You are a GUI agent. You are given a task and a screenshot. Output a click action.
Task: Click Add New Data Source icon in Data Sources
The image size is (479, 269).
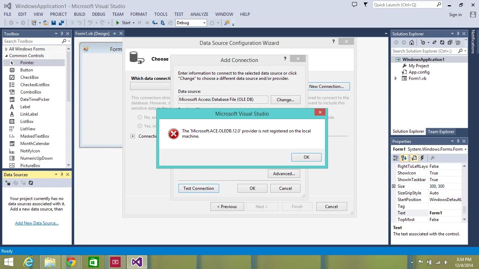coord(8,183)
